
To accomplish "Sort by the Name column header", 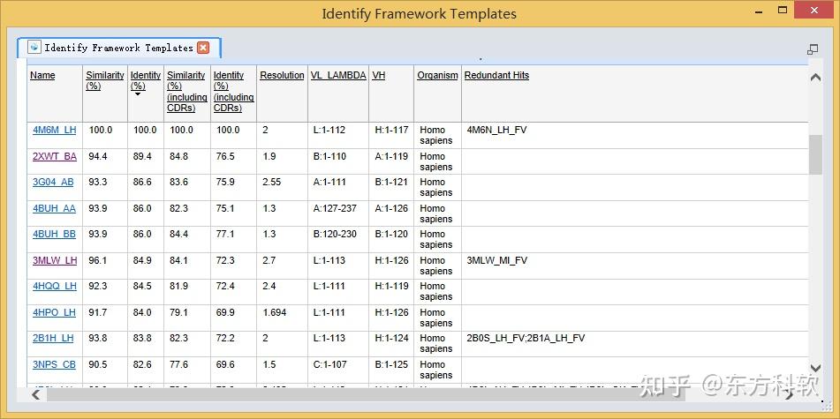I will [x=42, y=76].
